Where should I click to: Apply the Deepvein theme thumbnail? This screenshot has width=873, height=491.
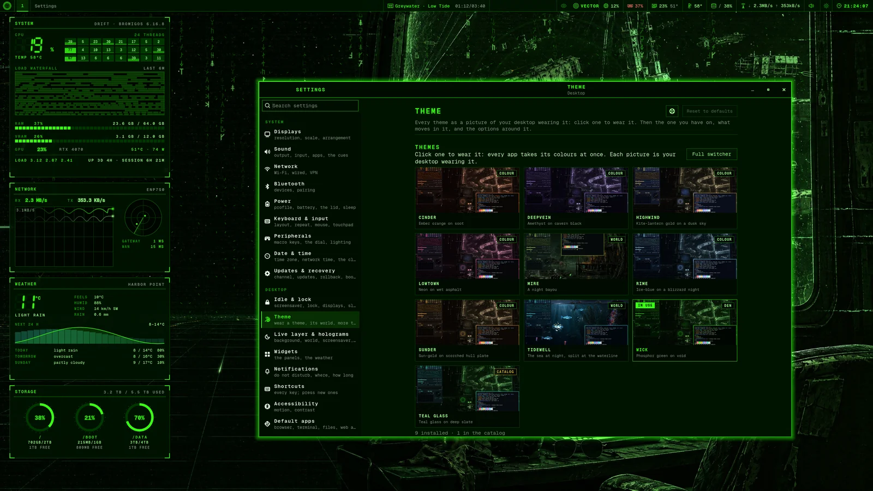coord(576,198)
